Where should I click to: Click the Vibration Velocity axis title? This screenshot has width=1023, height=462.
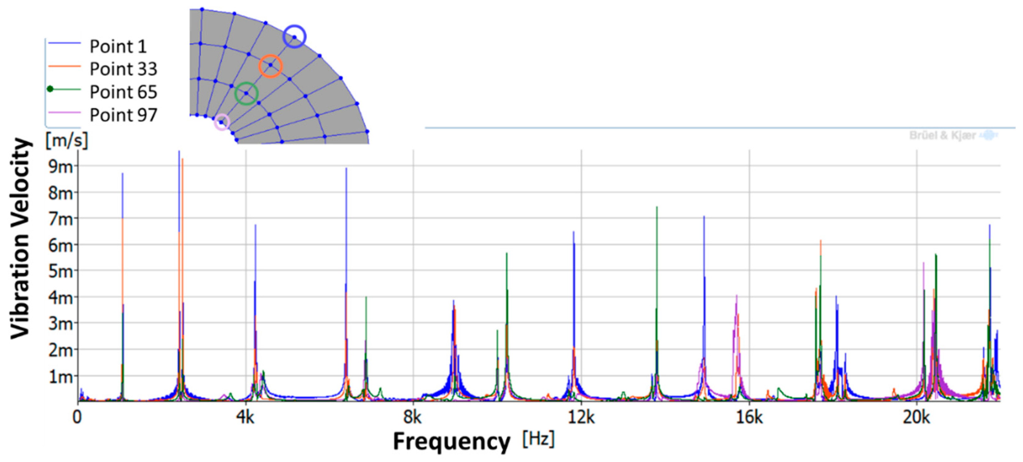coord(21,238)
